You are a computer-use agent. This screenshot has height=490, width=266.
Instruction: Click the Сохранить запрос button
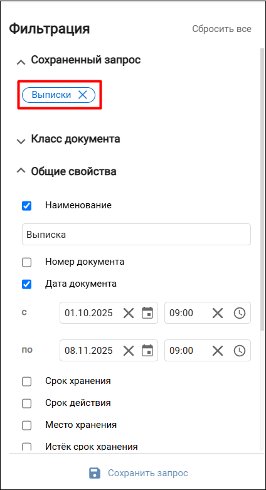(139, 473)
